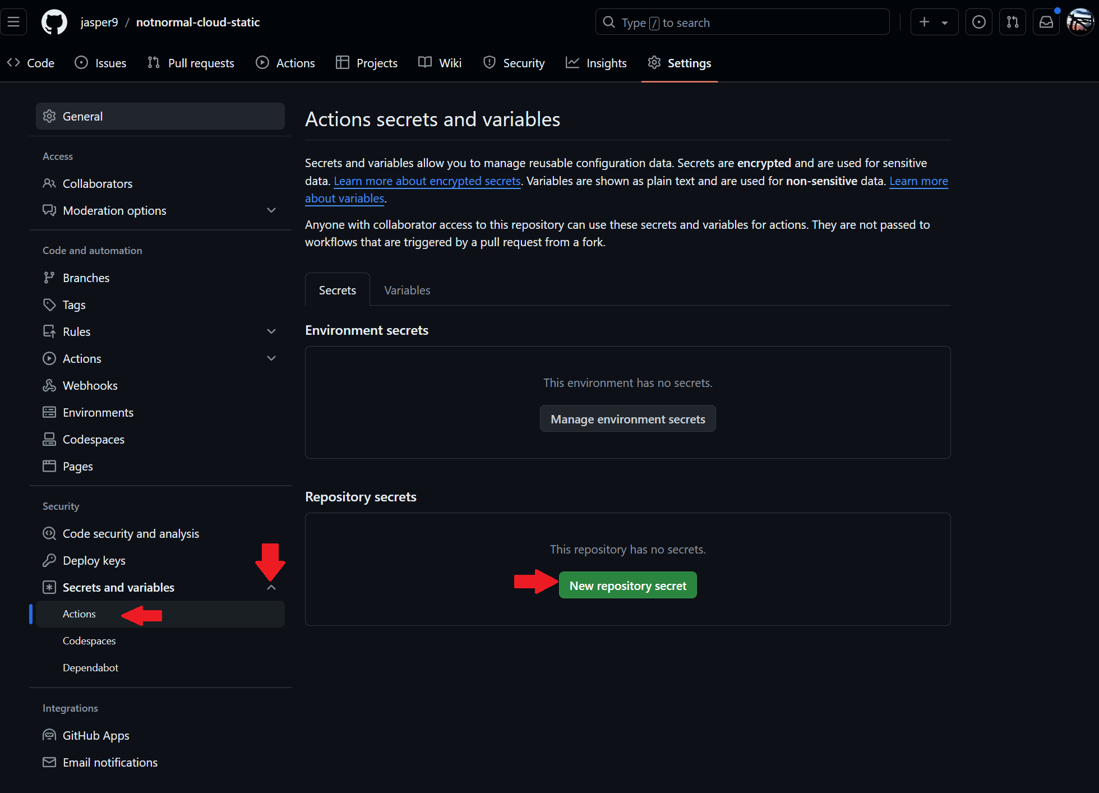The image size is (1099, 793).
Task: Click the Issues circle icon in the repo navigation
Action: pyautogui.click(x=82, y=63)
